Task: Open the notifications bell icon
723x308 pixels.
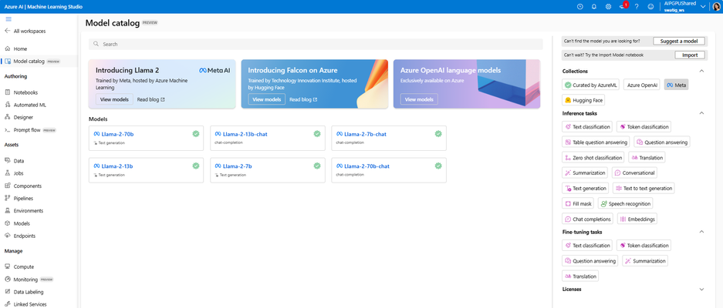Action: [x=594, y=6]
